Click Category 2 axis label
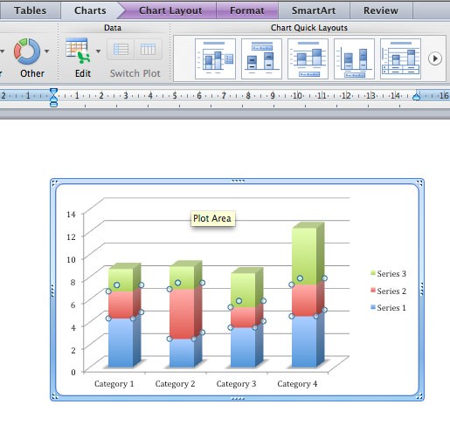This screenshot has height=425, width=450. [x=175, y=384]
